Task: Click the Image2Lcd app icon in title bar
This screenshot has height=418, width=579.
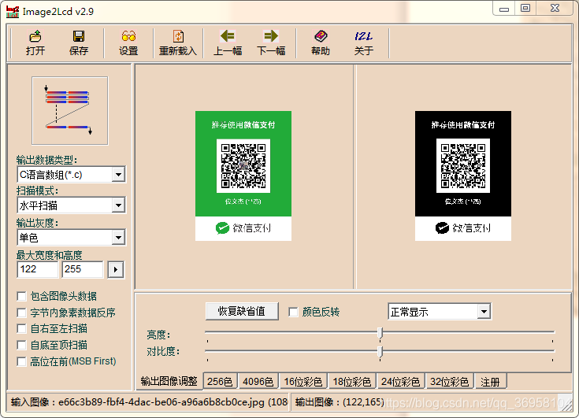Action: [13, 12]
